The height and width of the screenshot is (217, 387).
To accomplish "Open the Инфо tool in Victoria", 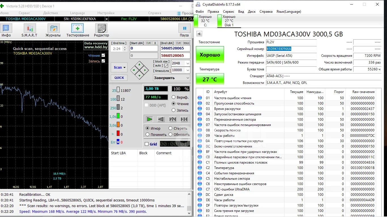I will click(6, 31).
